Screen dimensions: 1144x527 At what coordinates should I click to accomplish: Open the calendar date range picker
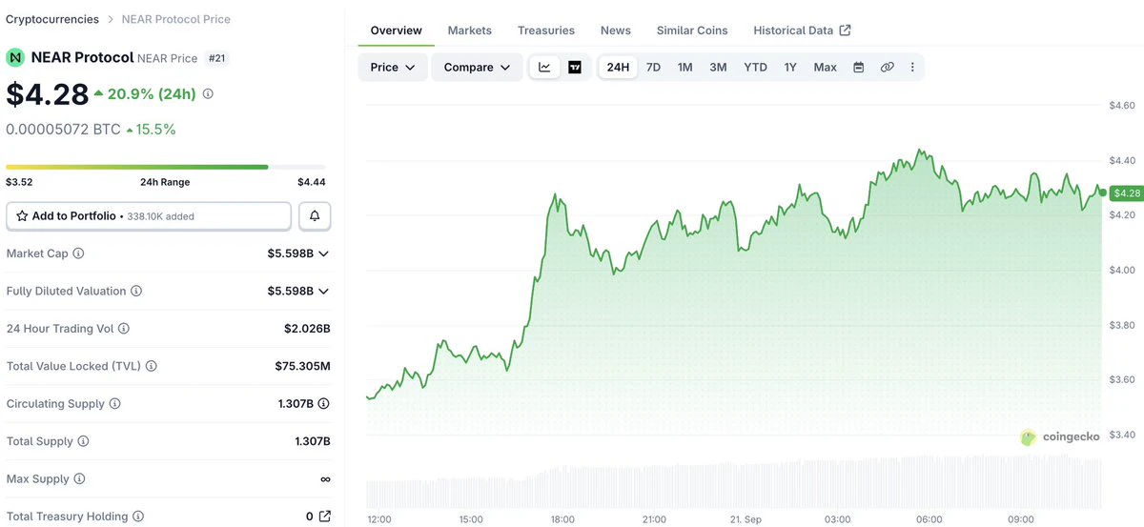[859, 68]
